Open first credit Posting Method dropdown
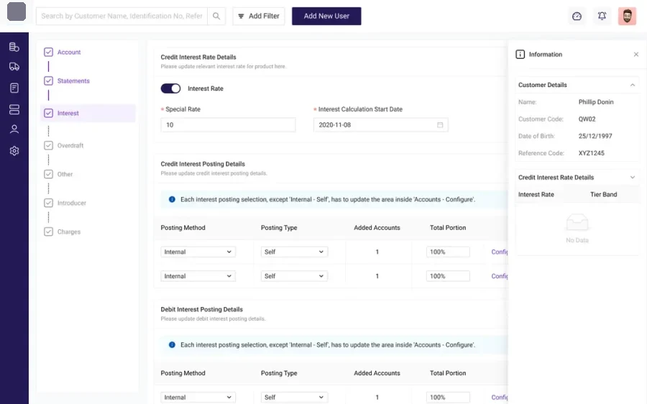The height and width of the screenshot is (404, 647). pos(198,252)
